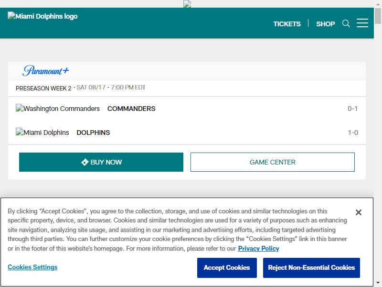This screenshot has height=287, width=382.
Task: Open the Cookies Settings link
Action: pos(32,267)
